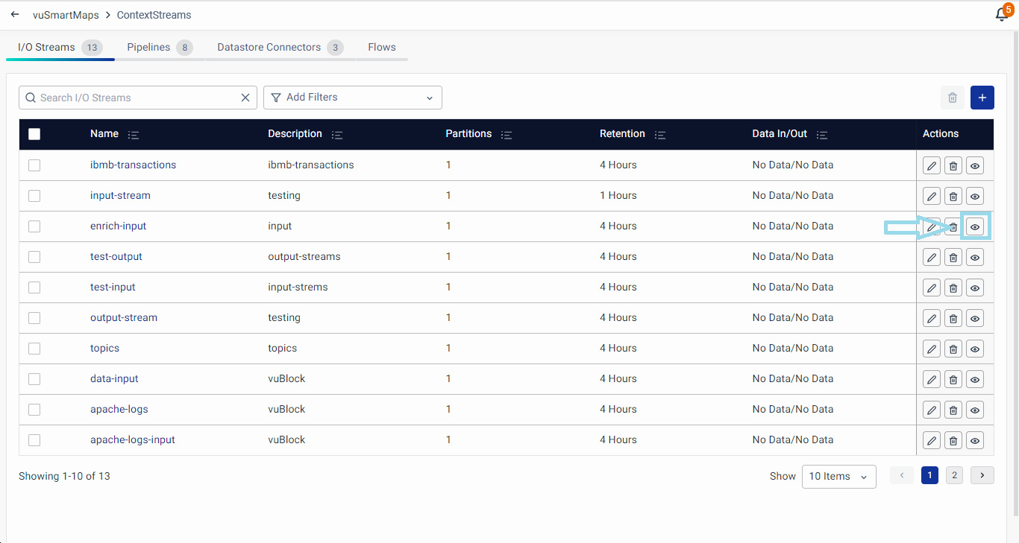
Task: Open Name column sort/filter icon
Action: pos(134,135)
